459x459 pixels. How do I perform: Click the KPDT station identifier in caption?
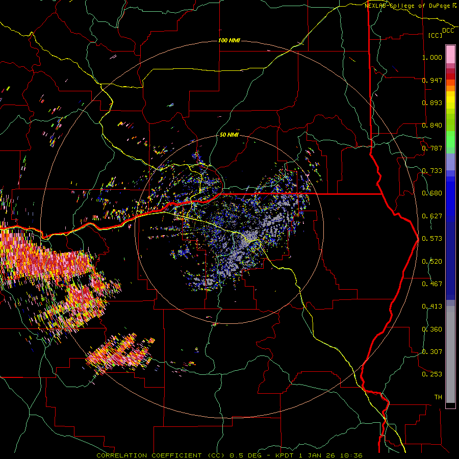pos(286,455)
